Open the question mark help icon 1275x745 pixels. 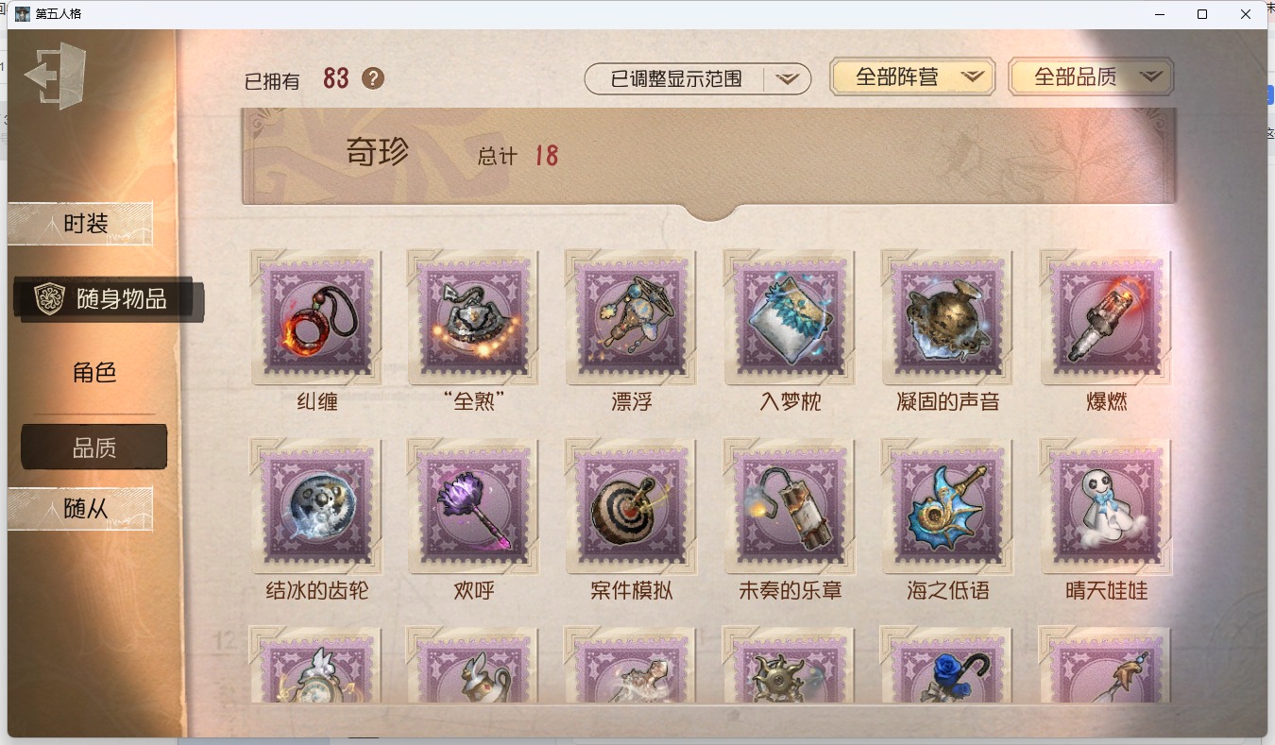click(x=373, y=78)
